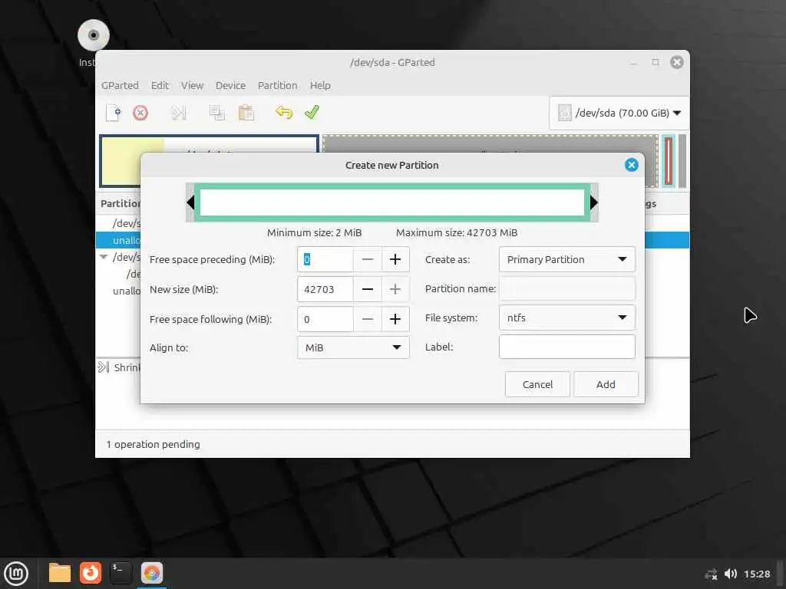Click 'Minimum size: 2 MiB' text
This screenshot has height=589, width=786.
[314, 232]
